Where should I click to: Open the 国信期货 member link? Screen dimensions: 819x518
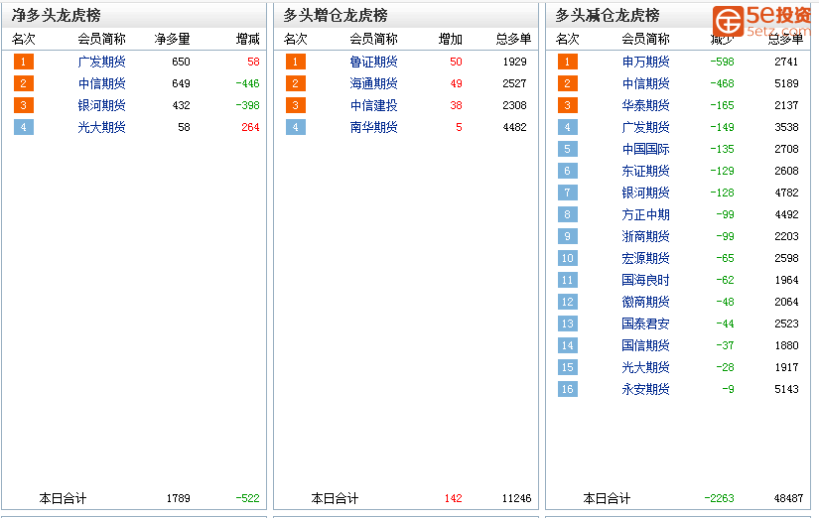646,345
